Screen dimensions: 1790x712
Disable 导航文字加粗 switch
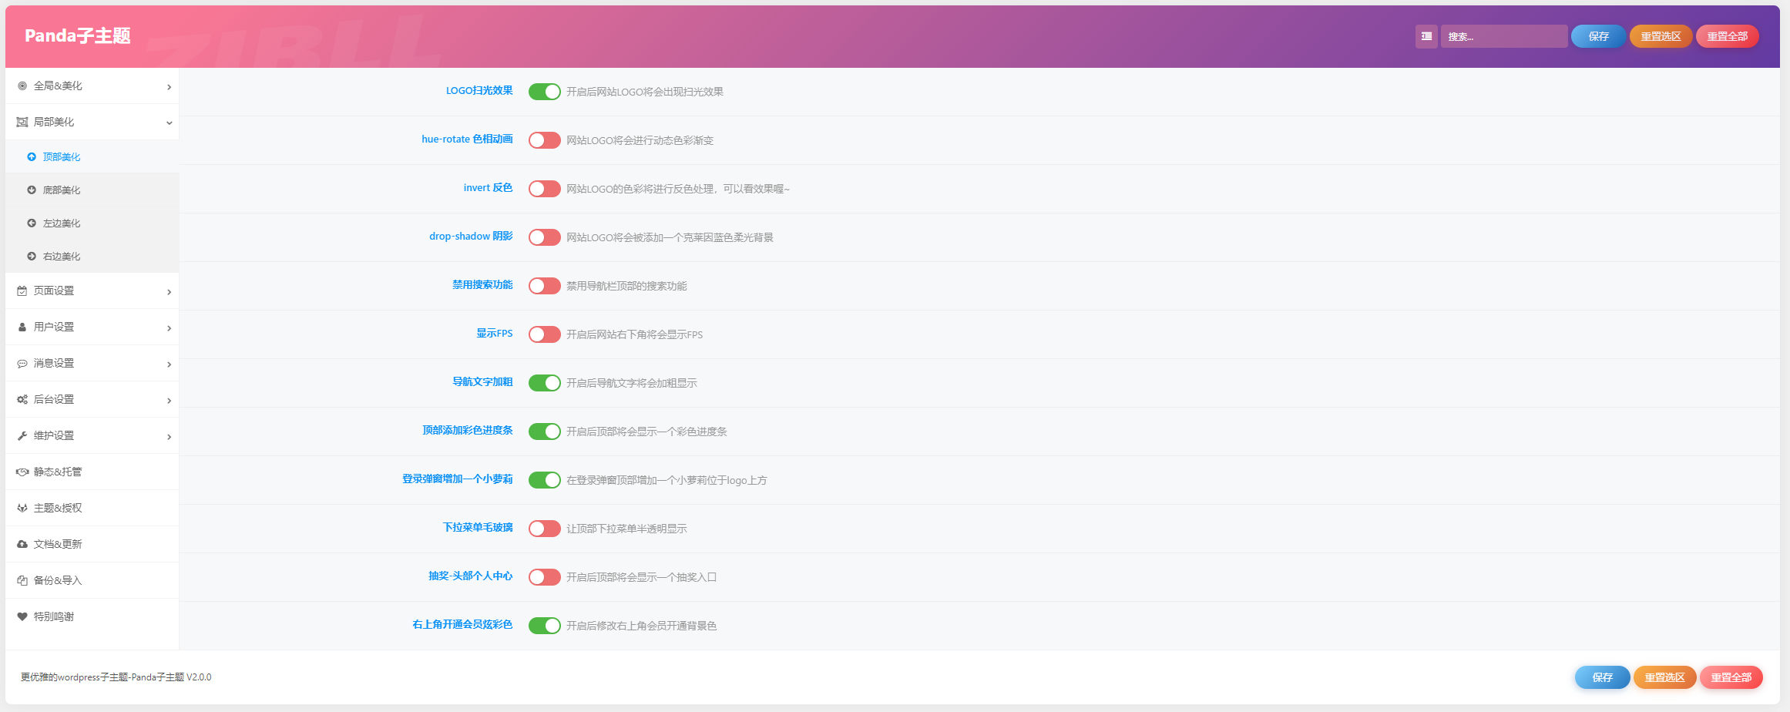[545, 383]
